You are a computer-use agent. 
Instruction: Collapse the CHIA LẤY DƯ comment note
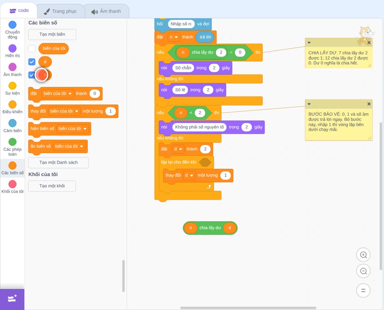coord(309,42)
